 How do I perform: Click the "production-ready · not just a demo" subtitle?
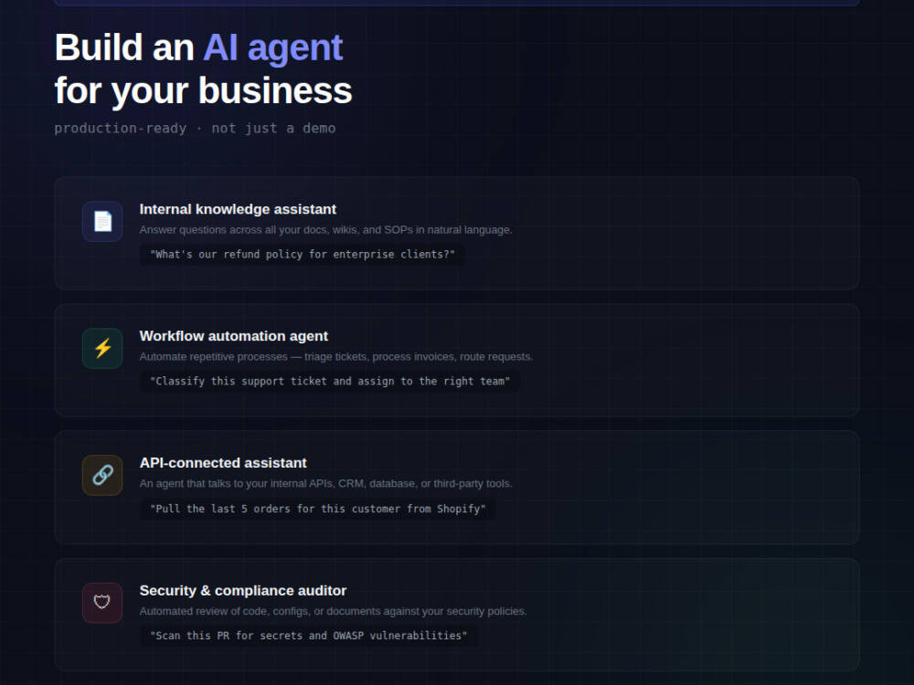(195, 128)
